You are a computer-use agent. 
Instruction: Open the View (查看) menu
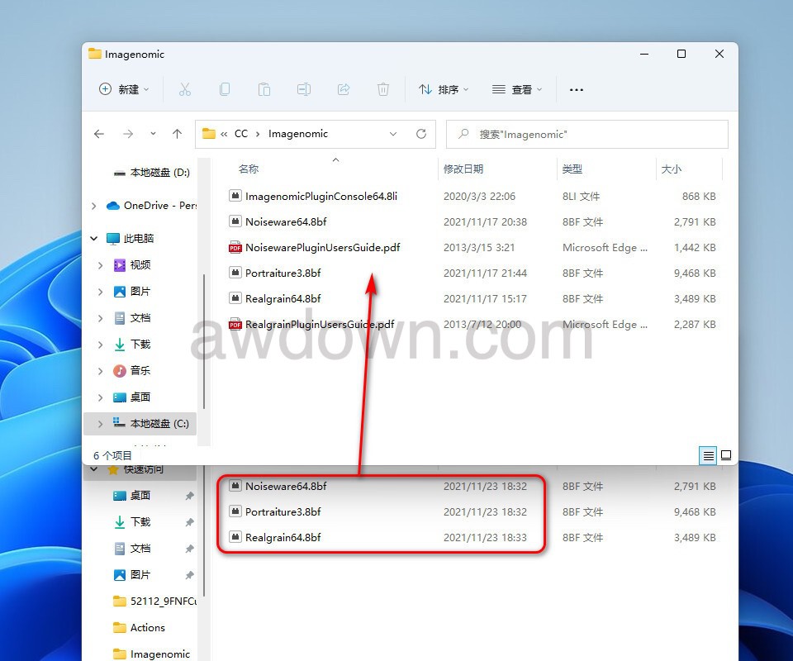pyautogui.click(x=517, y=89)
